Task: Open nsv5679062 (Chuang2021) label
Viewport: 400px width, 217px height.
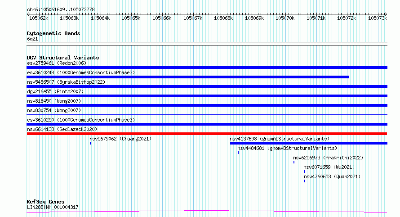Action: point(120,139)
